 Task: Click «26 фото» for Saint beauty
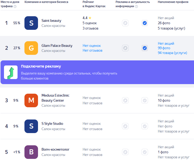[x=164, y=23]
